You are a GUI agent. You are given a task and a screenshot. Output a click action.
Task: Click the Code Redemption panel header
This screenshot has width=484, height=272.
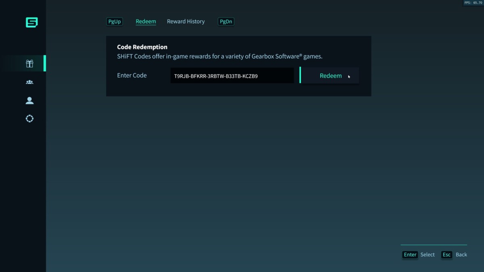pyautogui.click(x=142, y=47)
